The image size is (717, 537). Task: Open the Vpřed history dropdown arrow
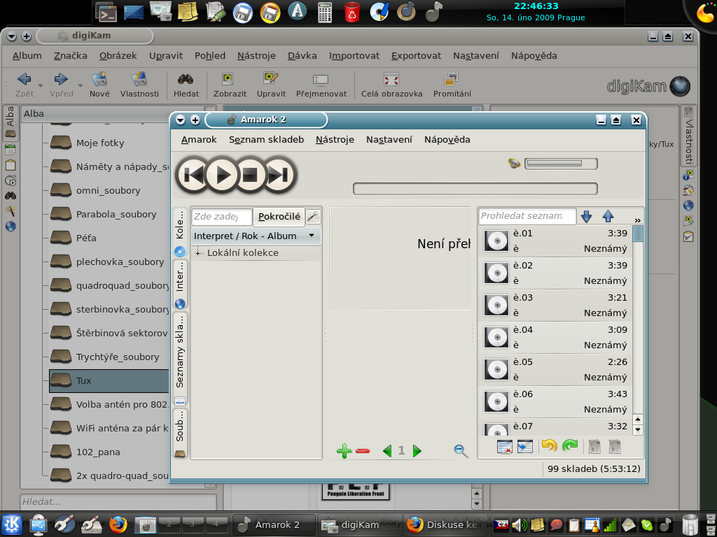click(80, 85)
